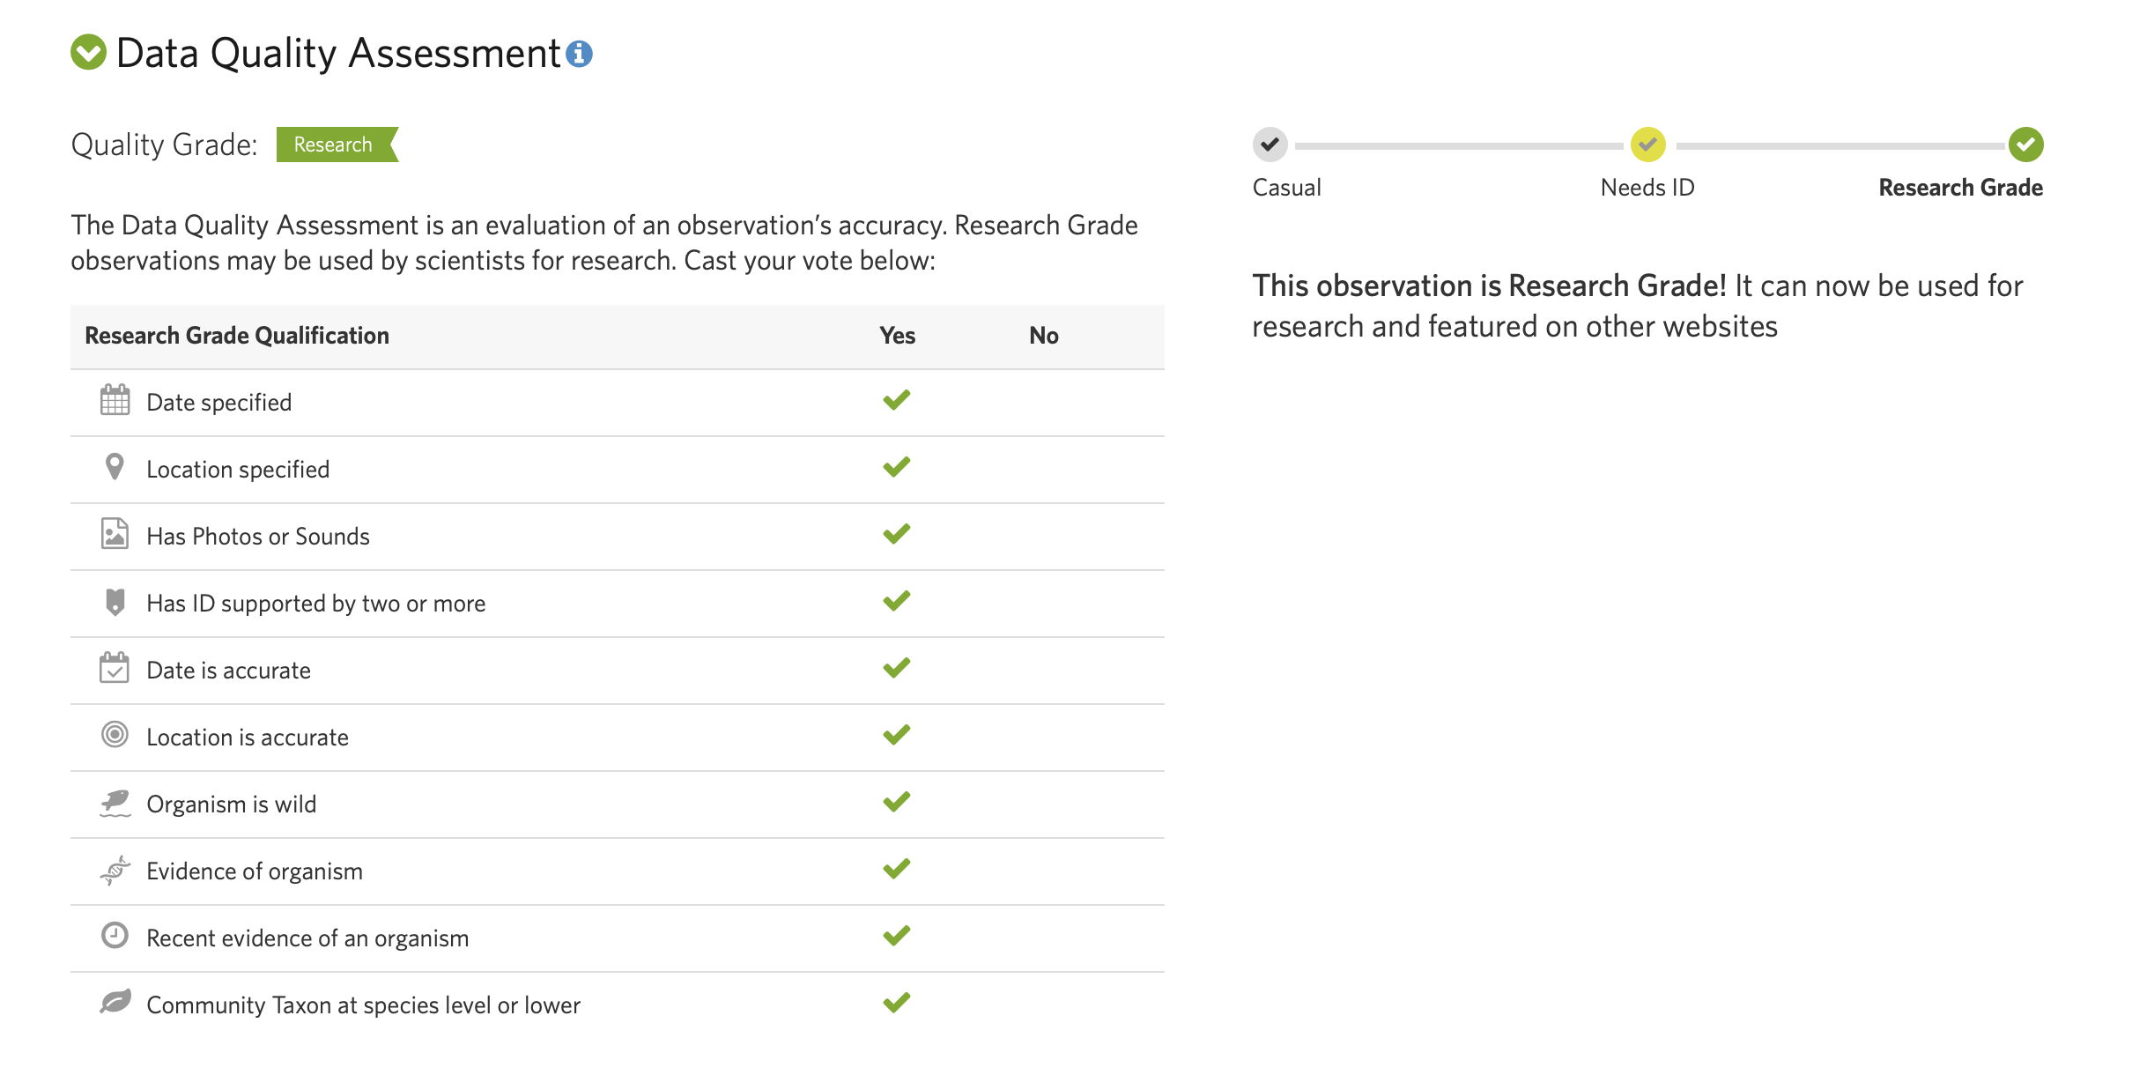Toggle the Yes checkmark for Organism is wild
This screenshot has height=1075, width=2132.
coord(896,802)
